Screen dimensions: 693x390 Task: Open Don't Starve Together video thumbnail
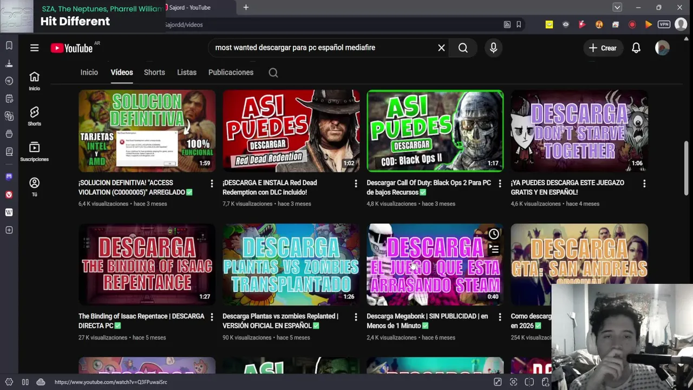(579, 131)
